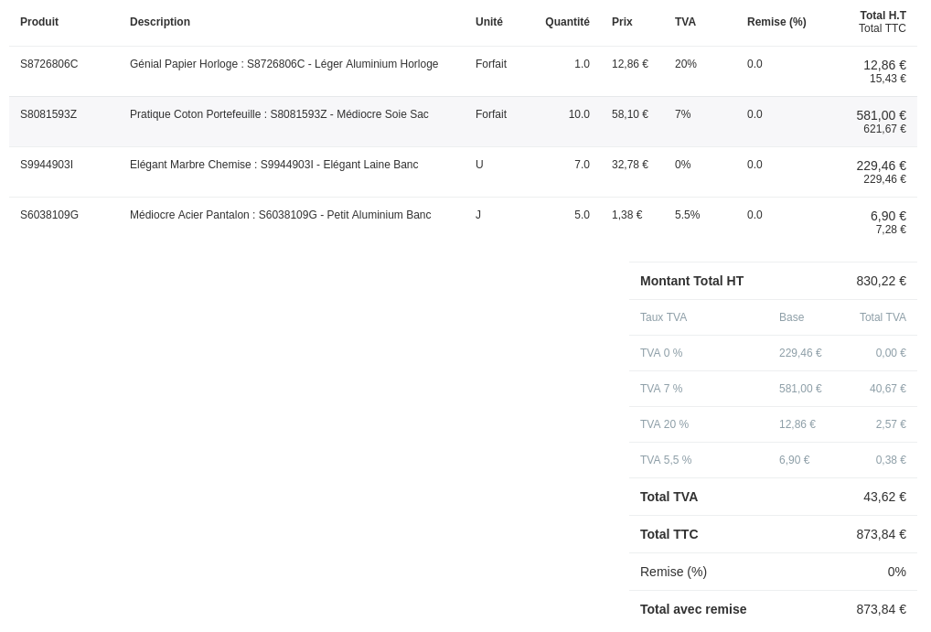Click the Taux TVA header
Viewport: 931px width, 632px height.
(663, 317)
